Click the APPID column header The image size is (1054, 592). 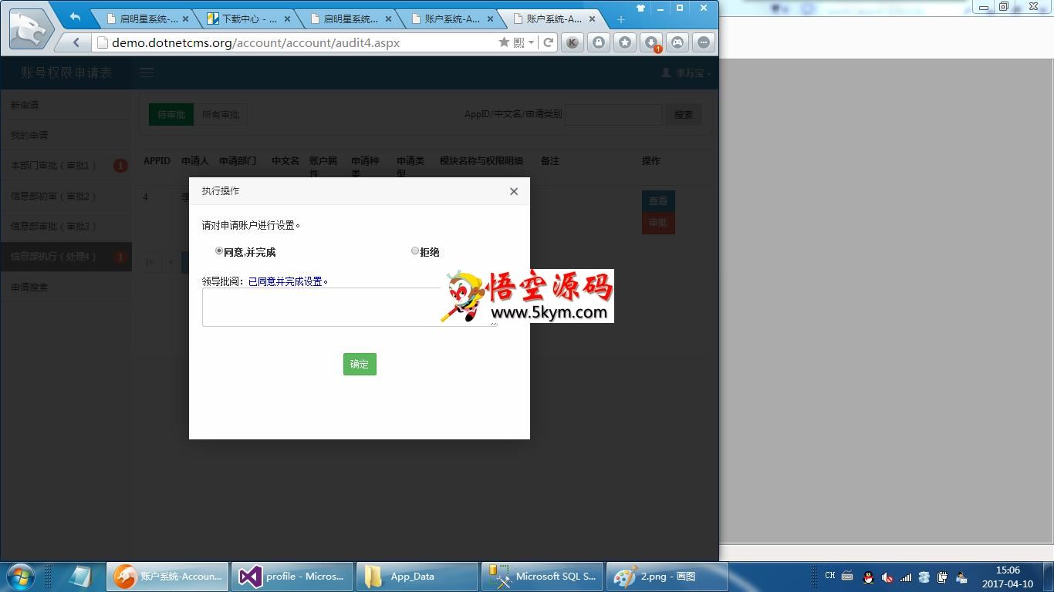pos(157,160)
